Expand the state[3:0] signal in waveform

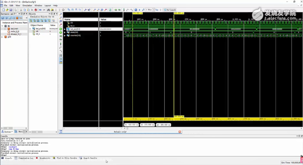(65, 32)
